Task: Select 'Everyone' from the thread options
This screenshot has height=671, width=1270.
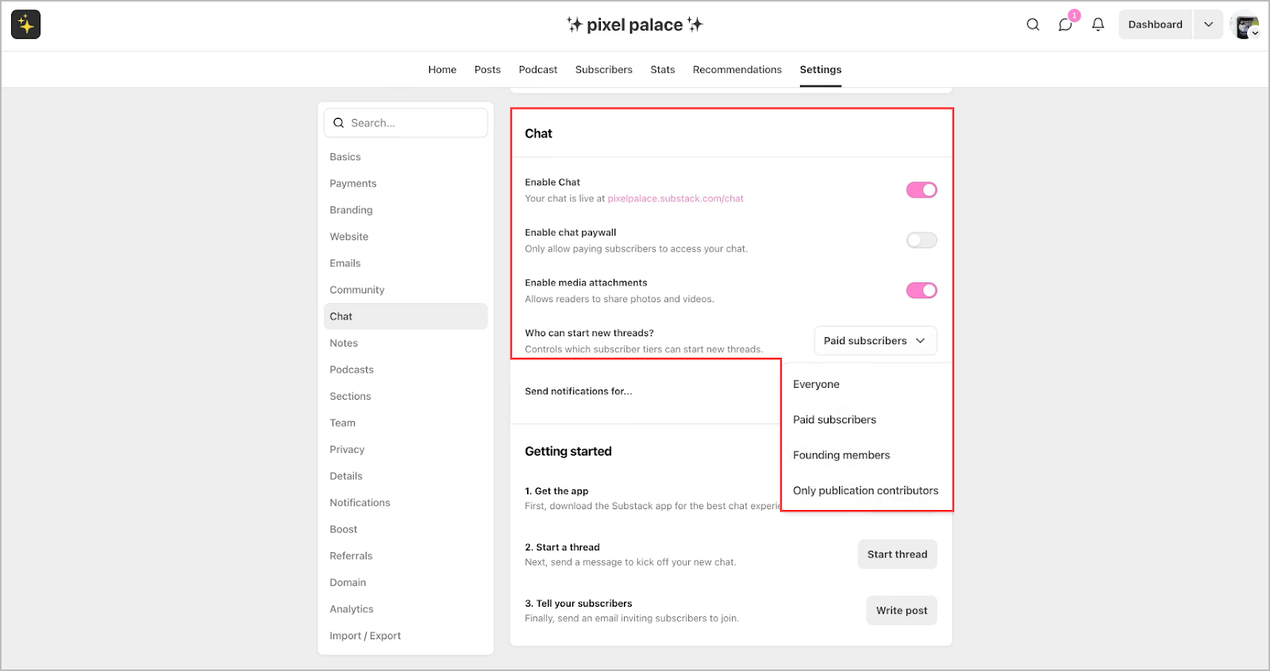Action: click(816, 384)
